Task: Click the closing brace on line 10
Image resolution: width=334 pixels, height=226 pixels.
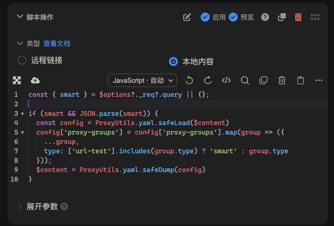Action: [x=30, y=179]
